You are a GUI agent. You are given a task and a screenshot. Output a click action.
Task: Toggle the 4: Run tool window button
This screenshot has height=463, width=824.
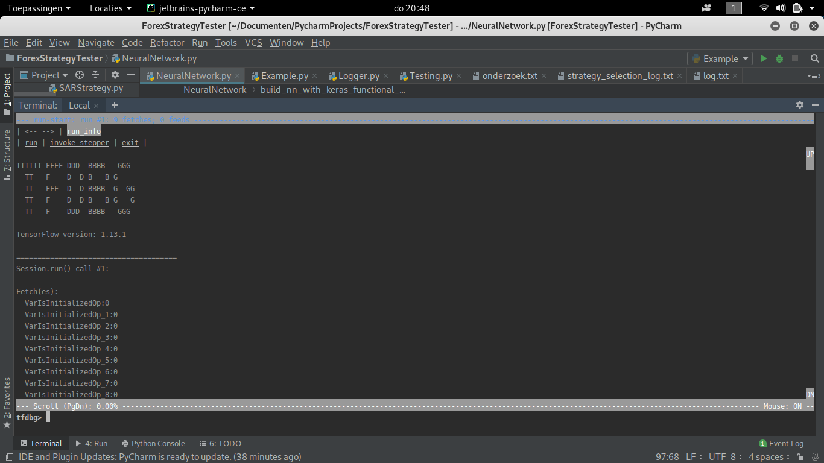pyautogui.click(x=92, y=443)
